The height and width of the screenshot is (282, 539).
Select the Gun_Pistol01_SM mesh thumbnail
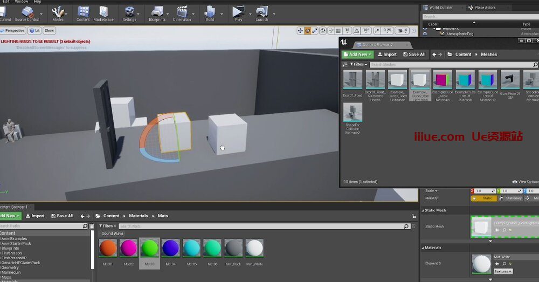[x=510, y=80]
